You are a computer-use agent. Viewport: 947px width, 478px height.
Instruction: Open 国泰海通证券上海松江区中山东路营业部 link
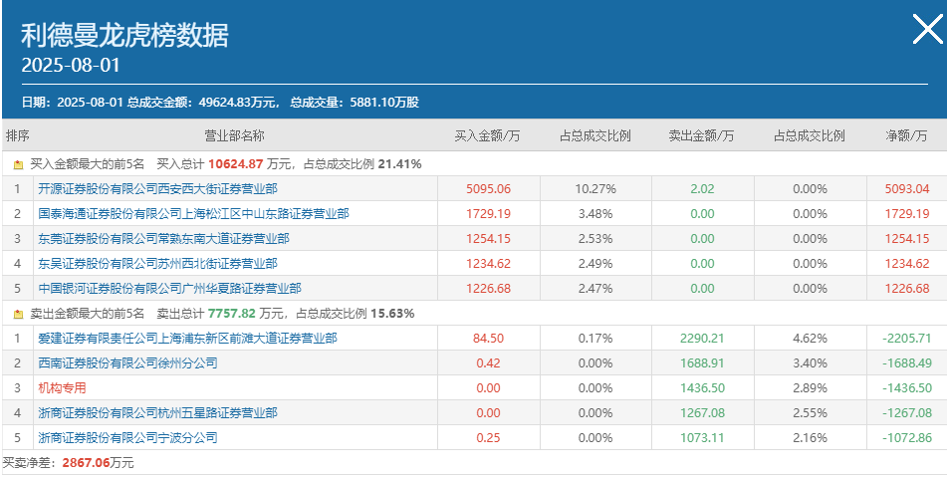pos(193,213)
